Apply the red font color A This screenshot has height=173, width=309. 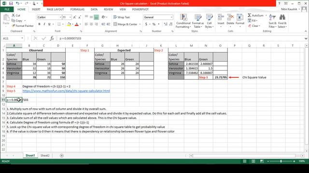77,24
